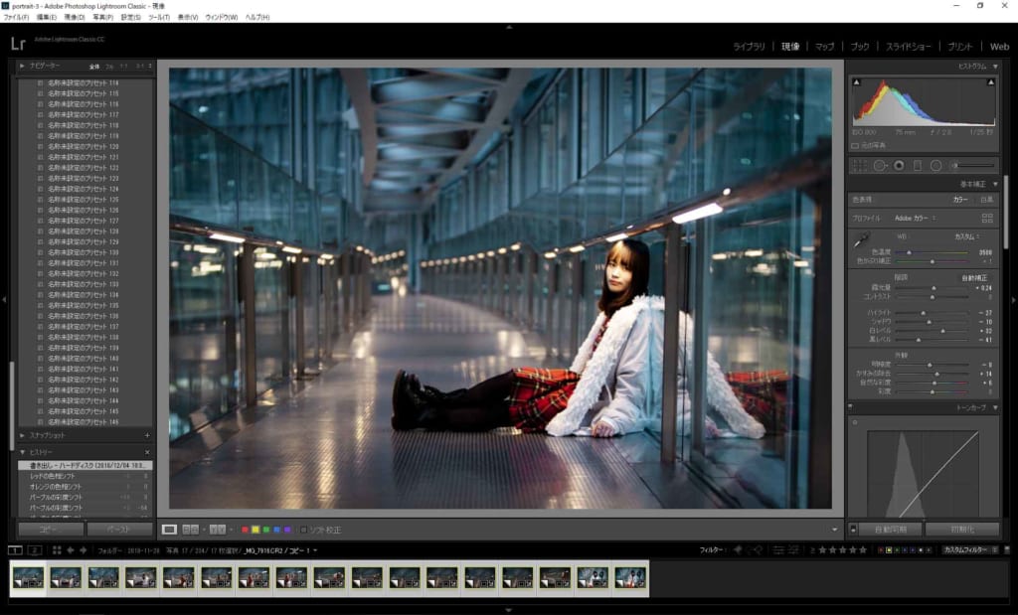The image size is (1018, 615).
Task: Switch to Before/After top-bottom view
Action: coord(218,530)
